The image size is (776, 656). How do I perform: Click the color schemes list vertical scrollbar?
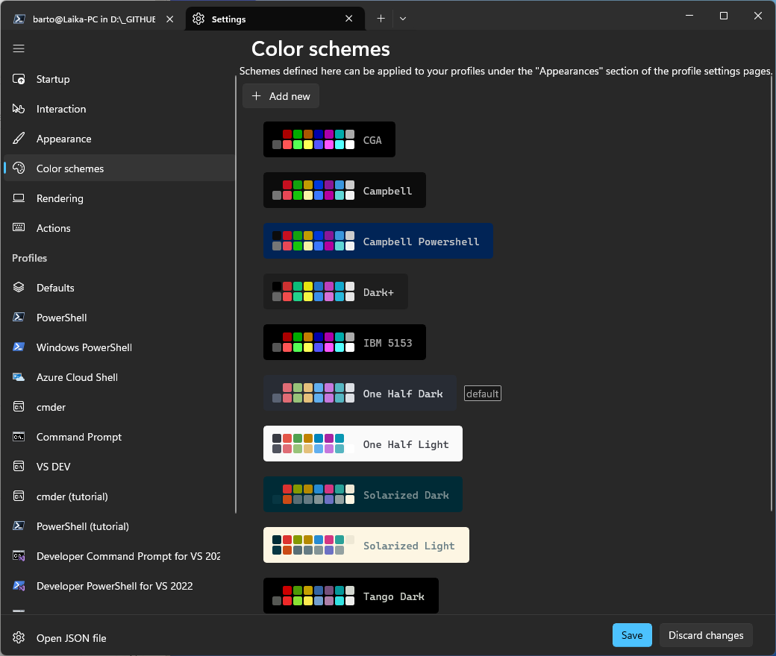point(772,298)
